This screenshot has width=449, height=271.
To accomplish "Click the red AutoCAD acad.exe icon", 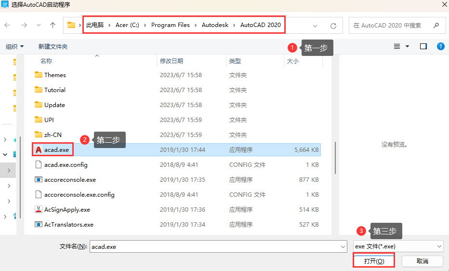I will [39, 149].
